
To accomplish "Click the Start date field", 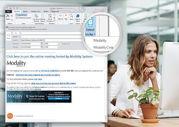I will pyautogui.click(x=31, y=44).
